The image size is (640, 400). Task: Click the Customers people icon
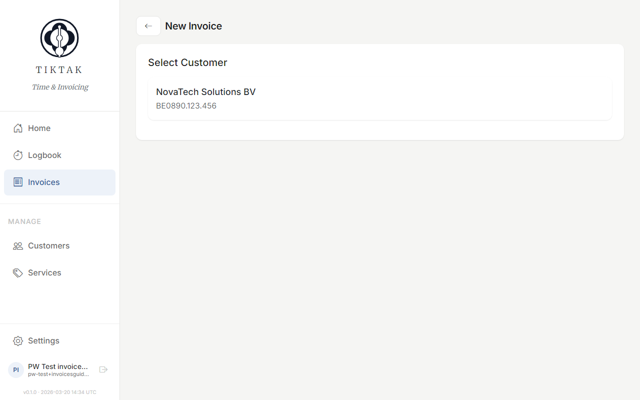point(17,245)
